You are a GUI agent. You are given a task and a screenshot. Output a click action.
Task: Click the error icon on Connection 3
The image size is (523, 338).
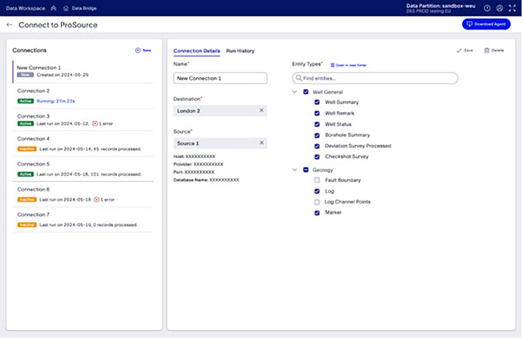click(x=95, y=124)
